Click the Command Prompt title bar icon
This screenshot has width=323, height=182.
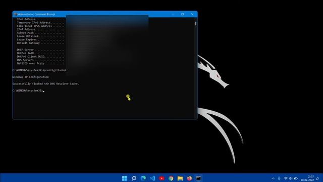(x=16, y=14)
